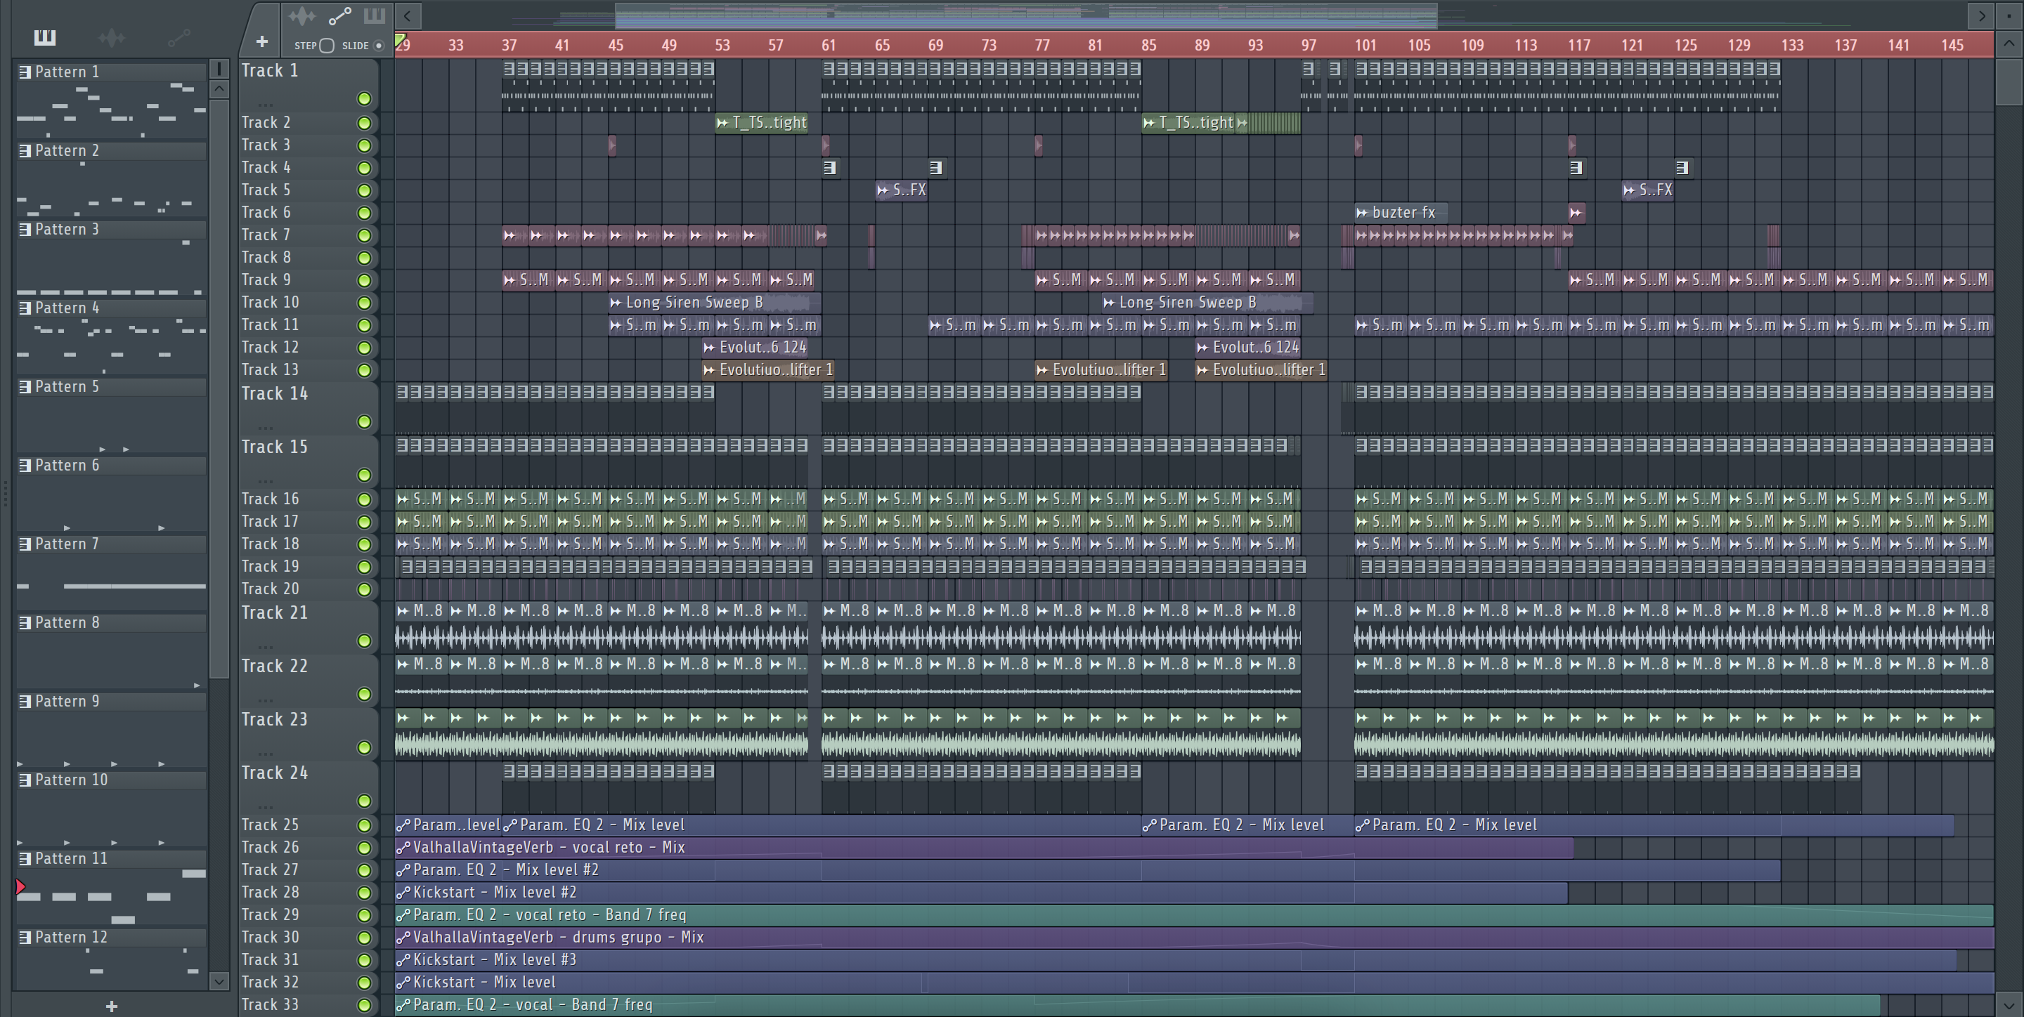Click the Param. EQ 2 vocal Band 7 icon

[403, 1004]
